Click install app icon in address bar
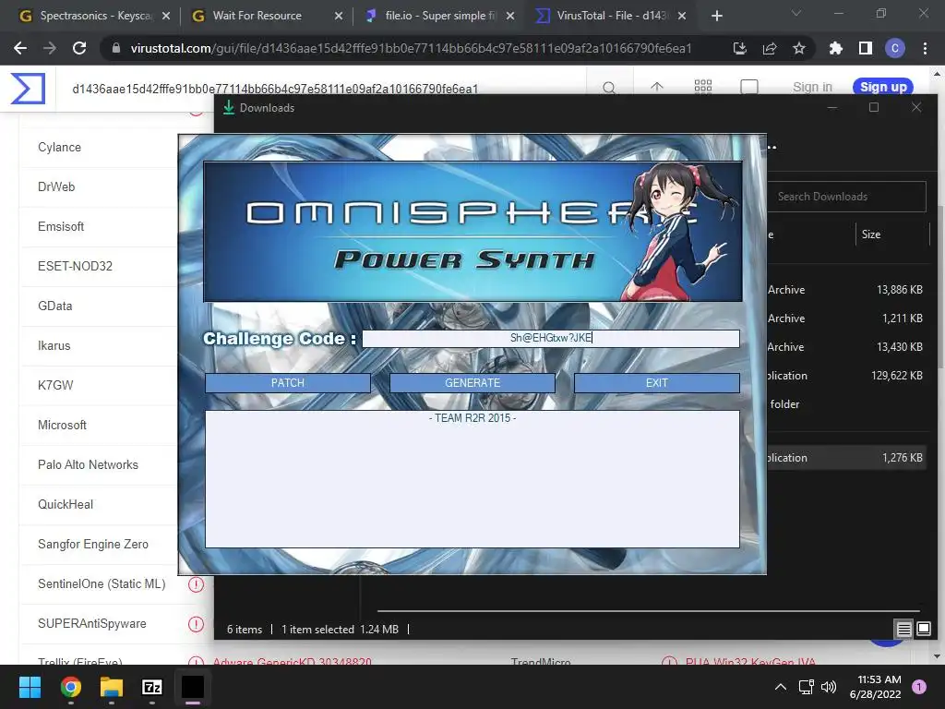 (739, 48)
